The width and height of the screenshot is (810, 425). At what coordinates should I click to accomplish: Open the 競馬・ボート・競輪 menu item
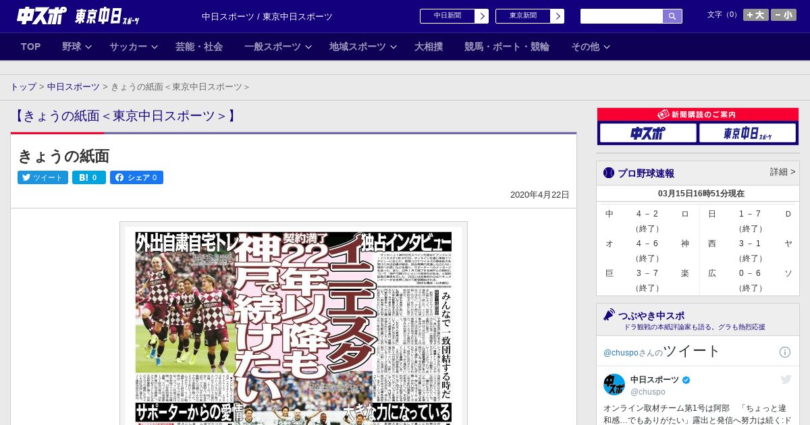point(507,47)
